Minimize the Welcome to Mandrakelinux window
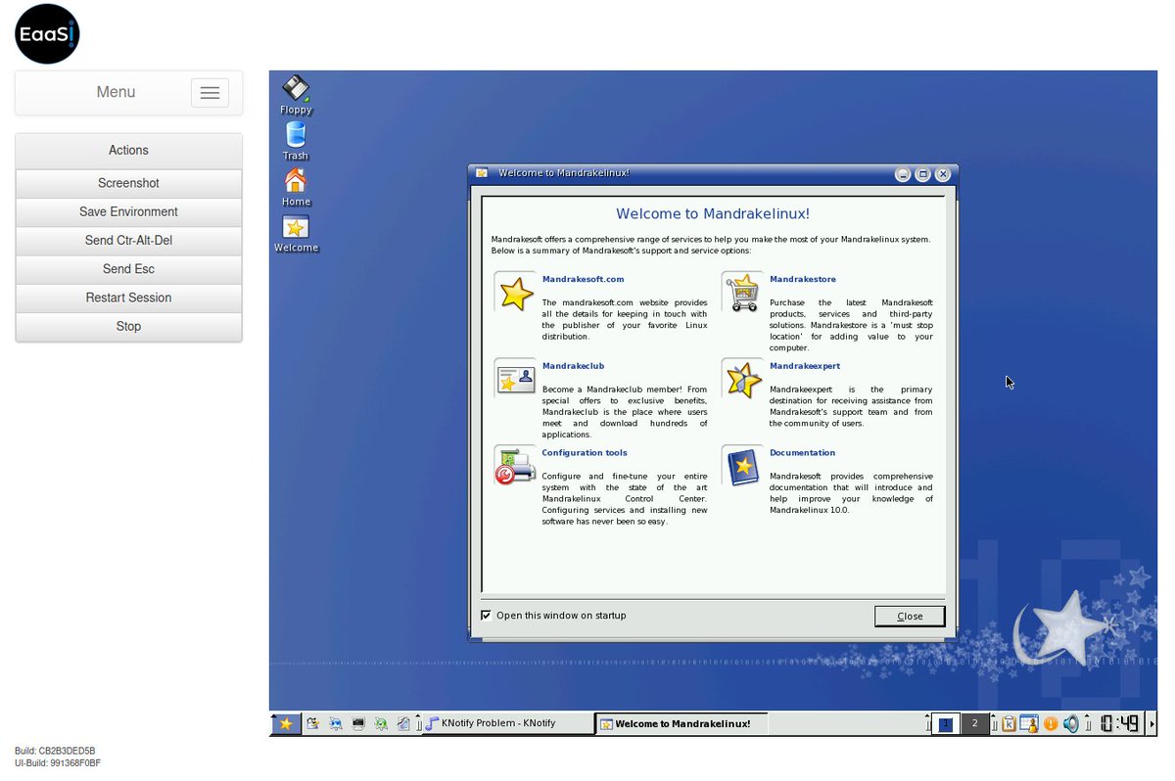Viewport: 1175px width, 781px height. [x=903, y=174]
